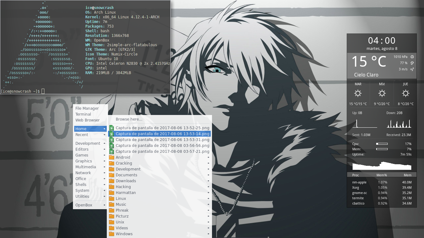Screen dimensions: 424x238
Task: Click the gnome-sc process row
Action: [x=382, y=193]
